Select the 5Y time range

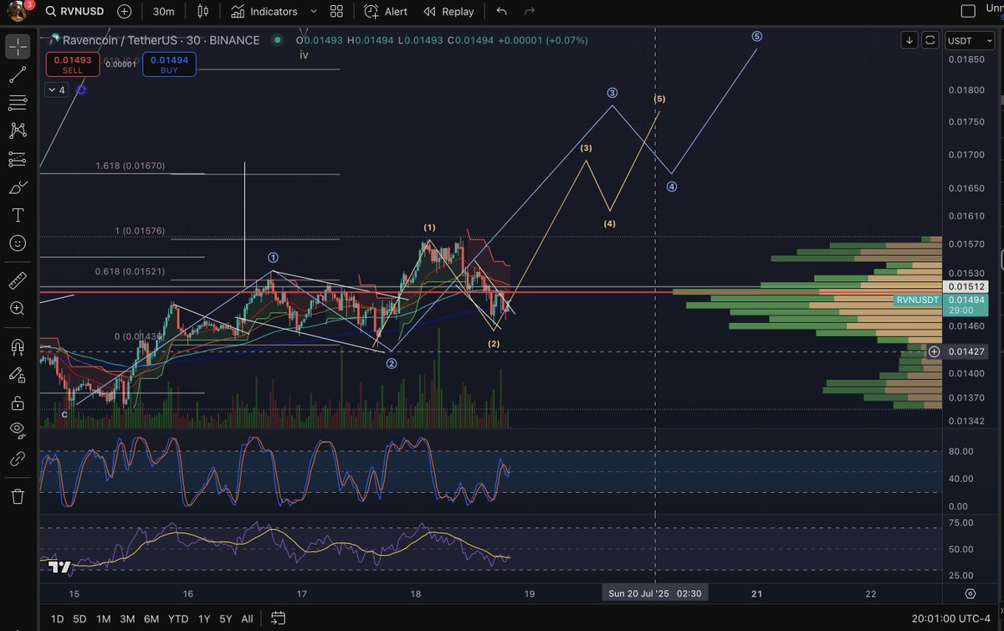click(226, 618)
